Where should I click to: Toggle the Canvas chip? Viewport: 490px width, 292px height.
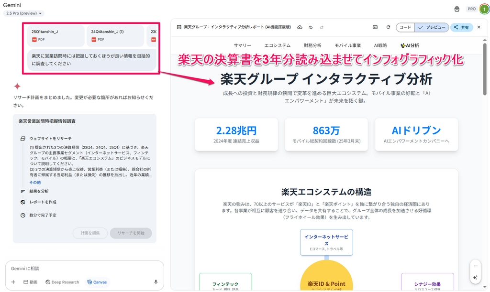point(97,282)
